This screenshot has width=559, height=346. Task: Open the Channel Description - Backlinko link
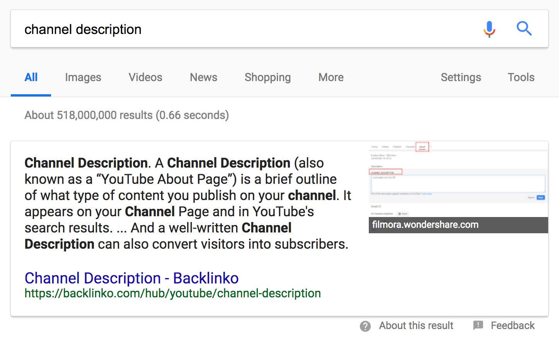coord(131,278)
